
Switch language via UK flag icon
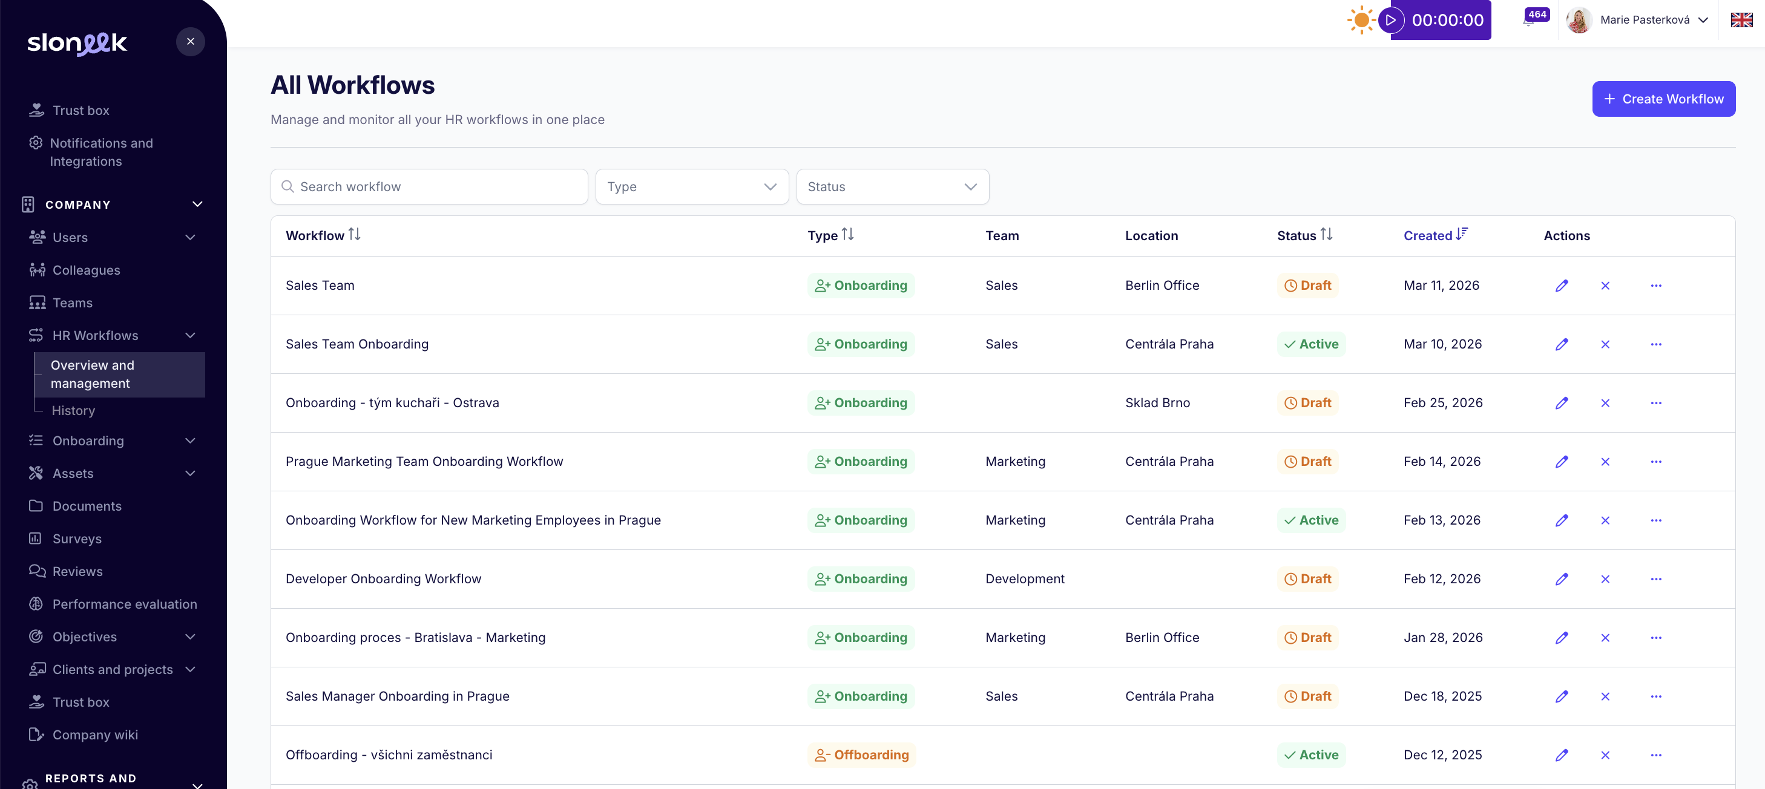[1741, 20]
